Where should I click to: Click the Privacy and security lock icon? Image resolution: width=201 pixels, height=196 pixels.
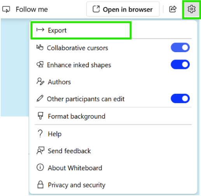coord(40,184)
